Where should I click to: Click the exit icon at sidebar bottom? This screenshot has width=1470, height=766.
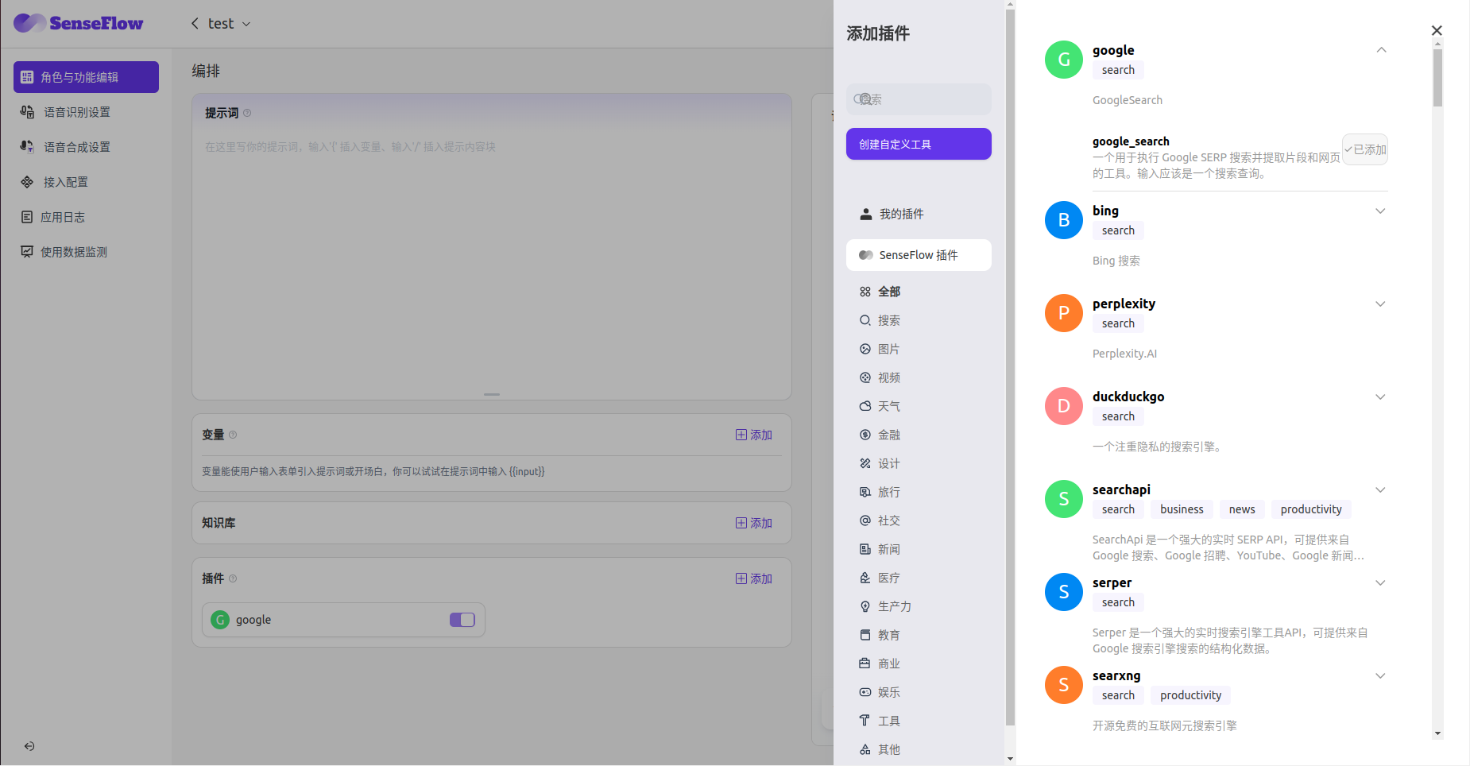[x=29, y=746]
